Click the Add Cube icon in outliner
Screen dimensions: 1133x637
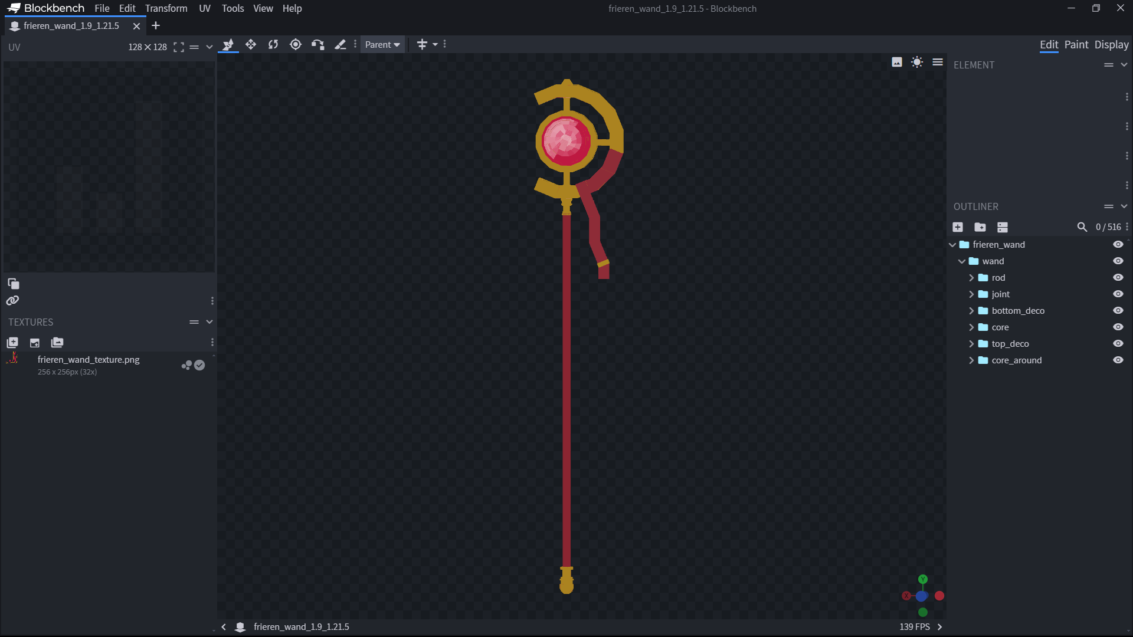point(958,227)
